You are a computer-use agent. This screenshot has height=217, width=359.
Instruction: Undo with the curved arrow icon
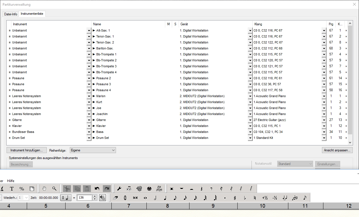[97, 189]
